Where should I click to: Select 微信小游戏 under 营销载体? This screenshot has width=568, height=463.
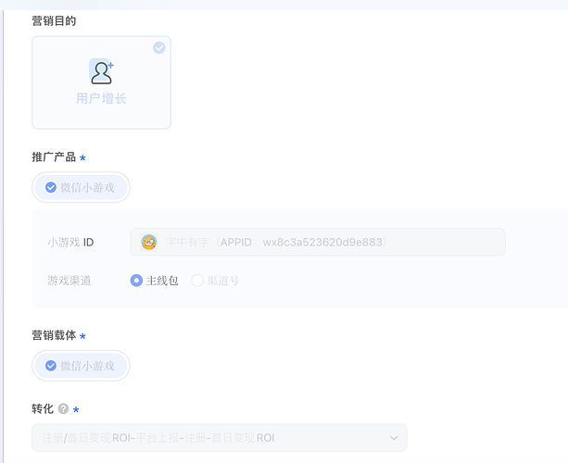(x=81, y=366)
